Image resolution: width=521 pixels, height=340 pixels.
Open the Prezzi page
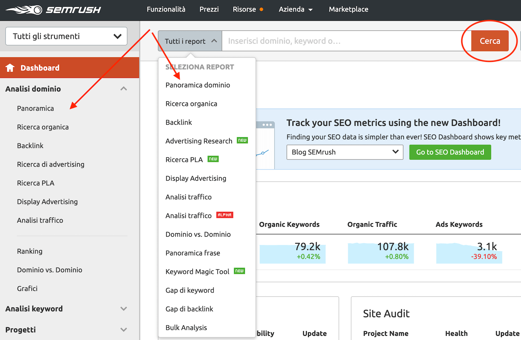coord(209,9)
